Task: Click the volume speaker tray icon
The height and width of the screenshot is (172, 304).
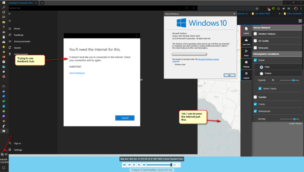Action: click(6, 154)
